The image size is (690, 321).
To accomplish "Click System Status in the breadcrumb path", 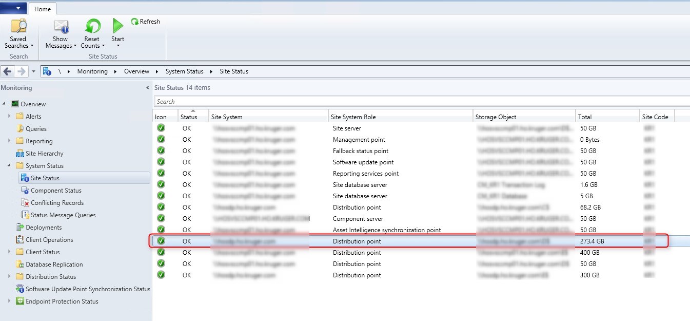I will tap(184, 71).
